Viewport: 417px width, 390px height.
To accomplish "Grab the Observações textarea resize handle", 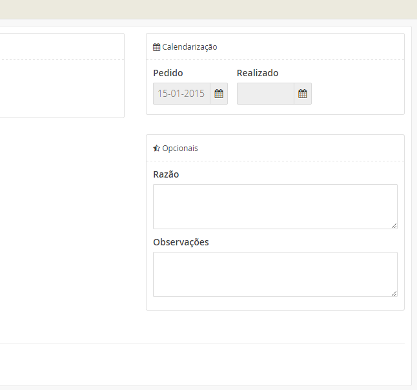I will (394, 293).
